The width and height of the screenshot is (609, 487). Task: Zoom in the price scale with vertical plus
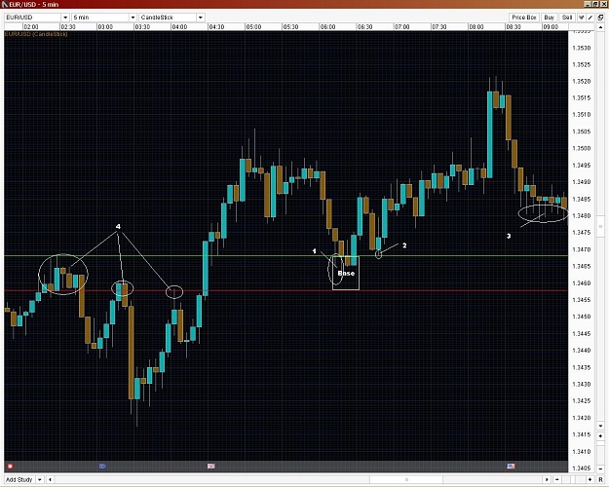[600, 436]
